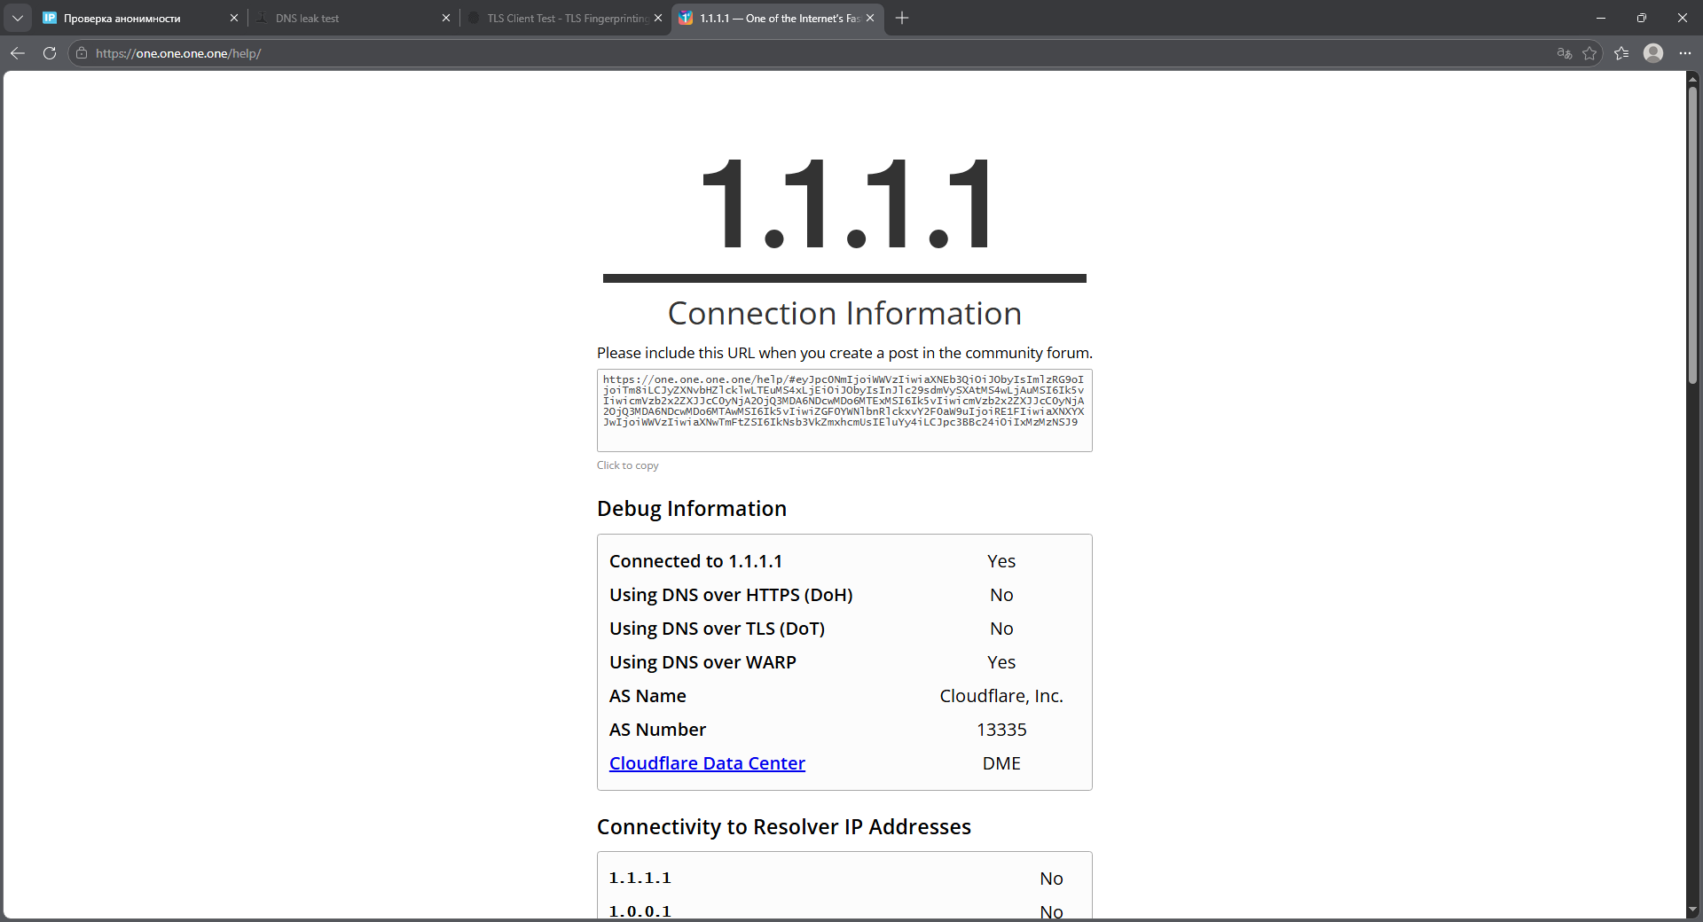Open the favorites list icon

tap(1621, 53)
